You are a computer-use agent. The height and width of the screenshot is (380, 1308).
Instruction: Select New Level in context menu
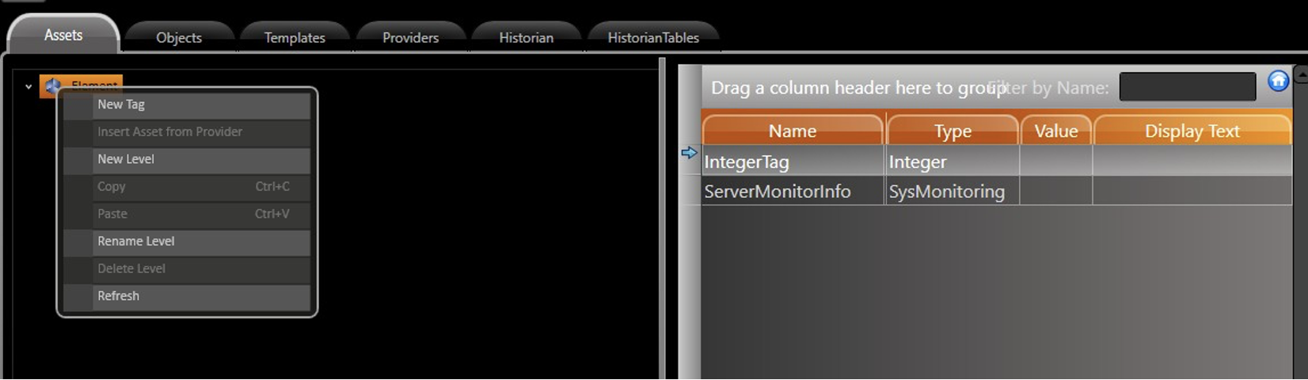(126, 159)
